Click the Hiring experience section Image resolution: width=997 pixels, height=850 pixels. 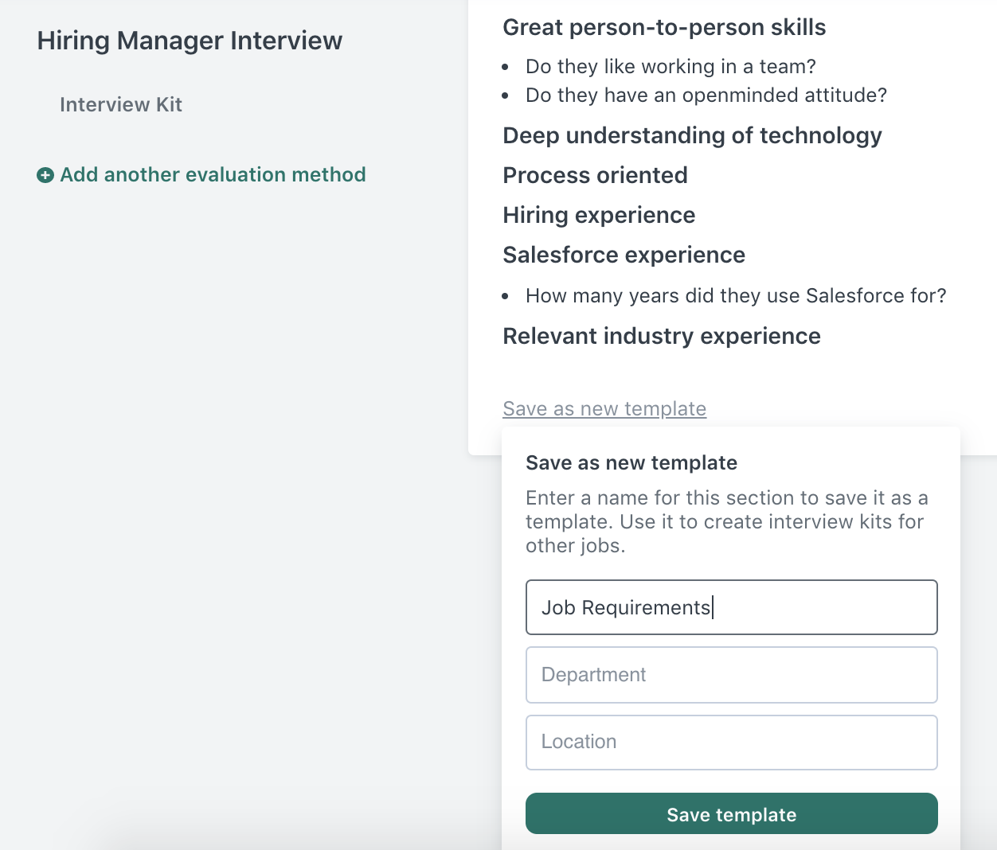[599, 215]
